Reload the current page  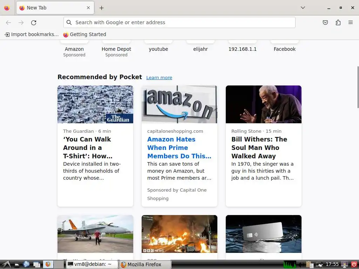point(34,22)
